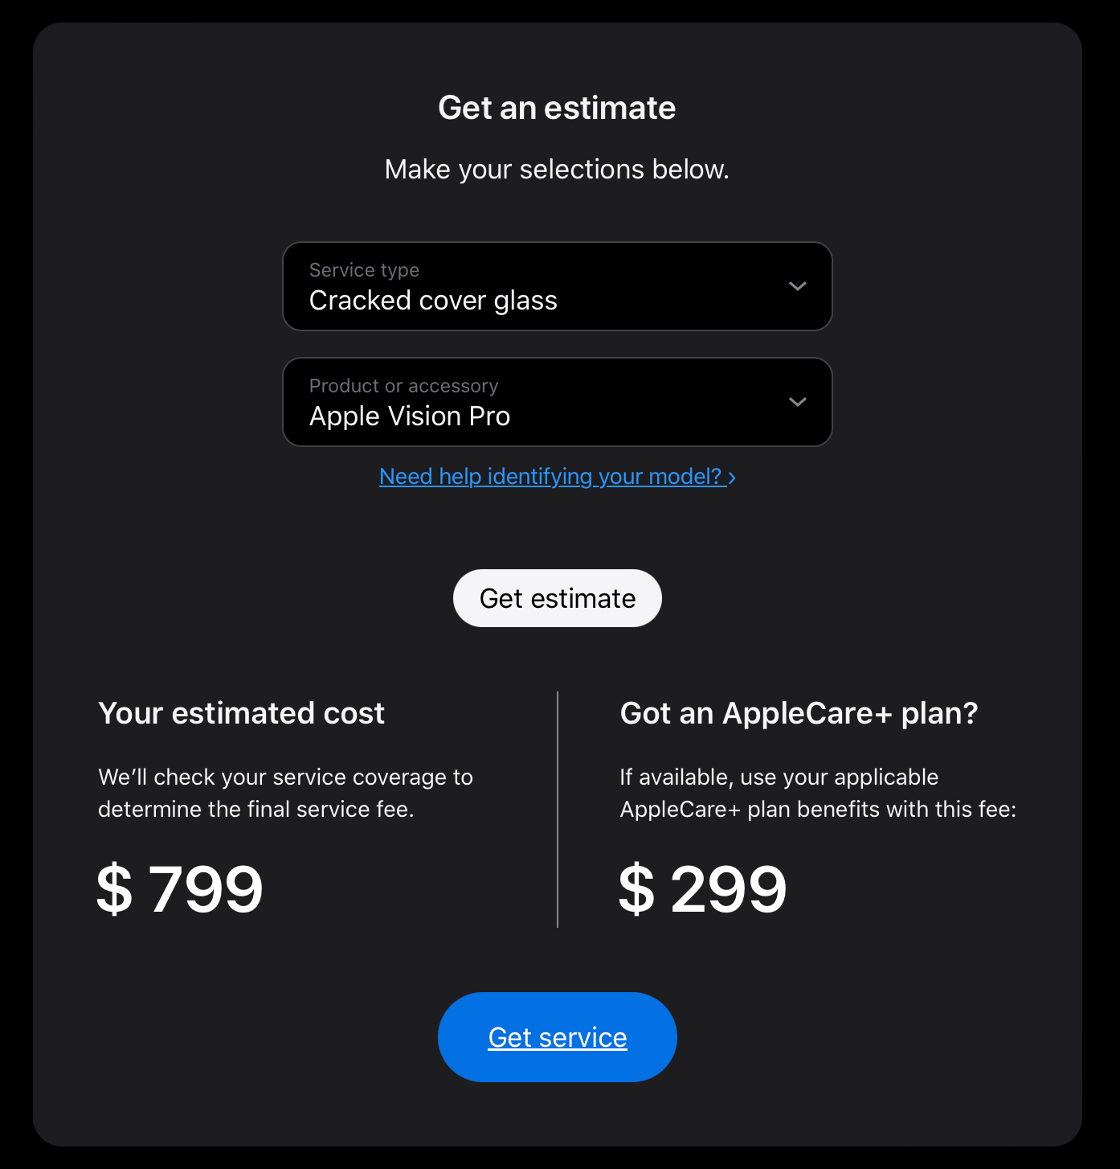Click the 799 estimated cost amount
The image size is (1120, 1169).
[x=206, y=889]
